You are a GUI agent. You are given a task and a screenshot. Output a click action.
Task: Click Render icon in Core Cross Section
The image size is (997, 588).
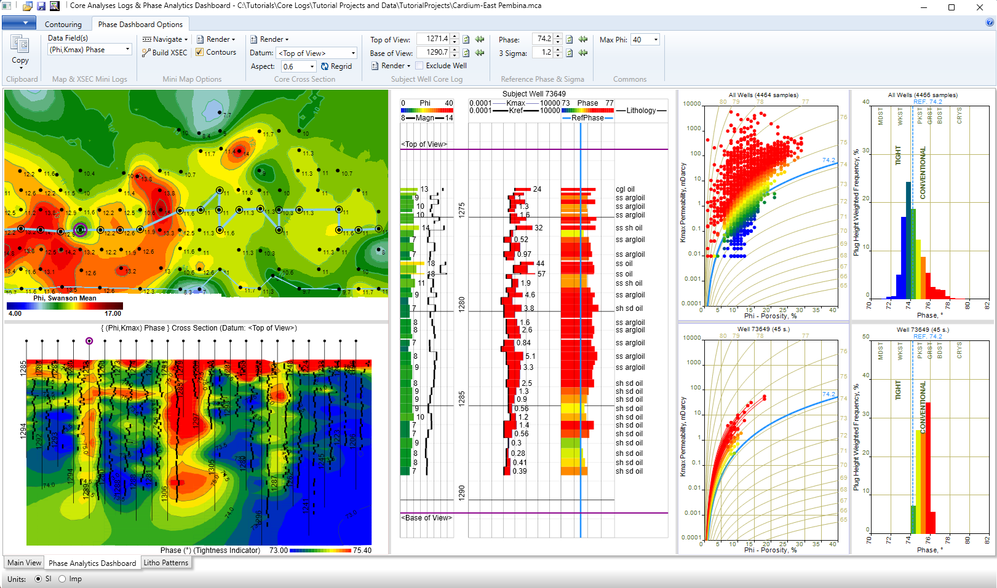click(253, 39)
